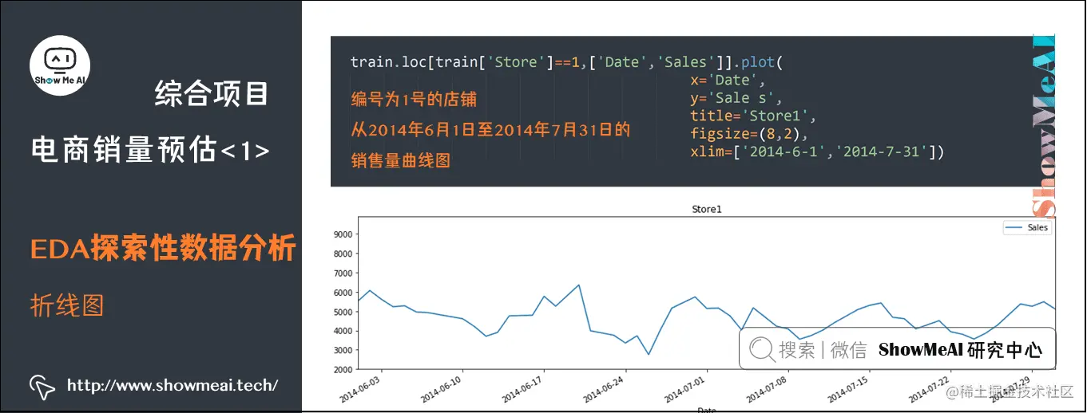Click the 从2014年6月1日 date range annotation
This screenshot has width=1087, height=413.
click(490, 130)
